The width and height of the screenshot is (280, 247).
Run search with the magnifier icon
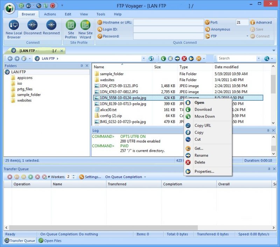pos(267,58)
